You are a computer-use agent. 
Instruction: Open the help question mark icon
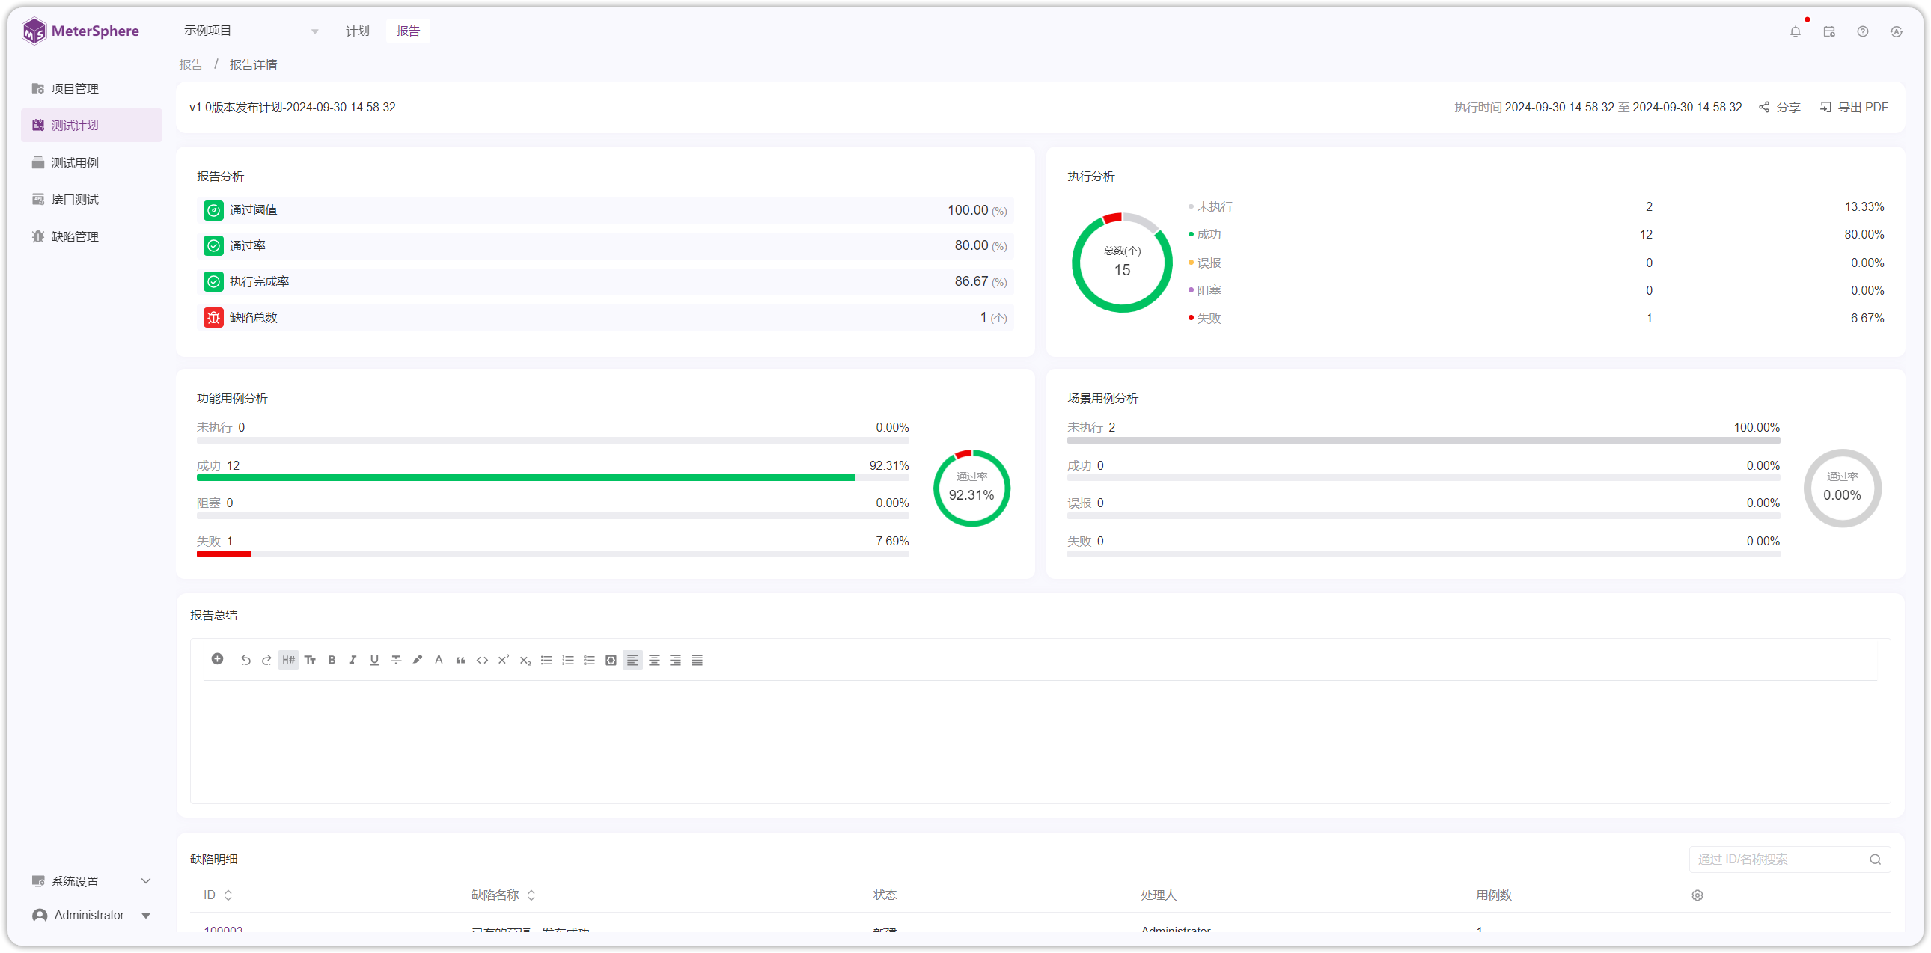(1863, 31)
